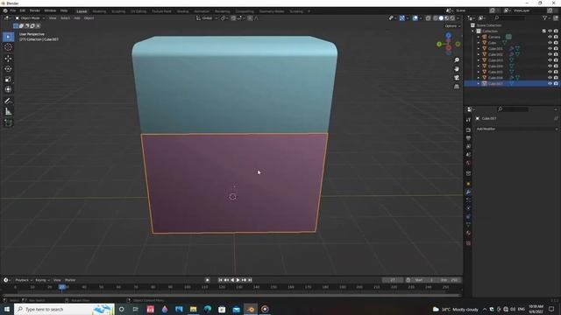This screenshot has height=315, width=561.
Task: Click the Blender logo menu icon
Action: [x=5, y=10]
